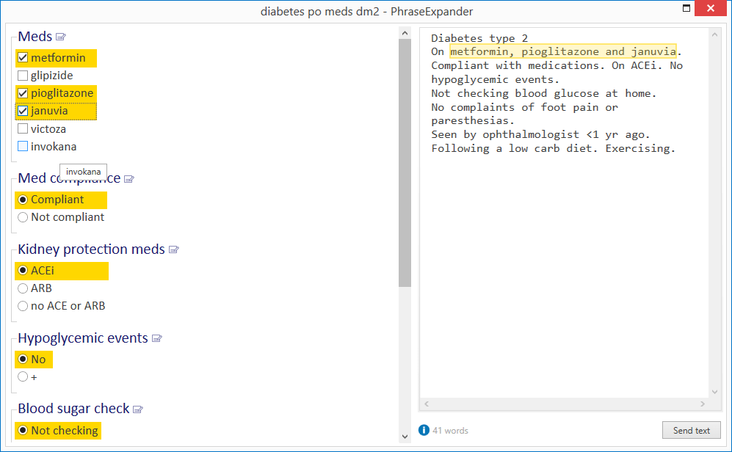Click the edit icon beside Blood sugar check
This screenshot has height=452, width=732.
pyautogui.click(x=138, y=409)
